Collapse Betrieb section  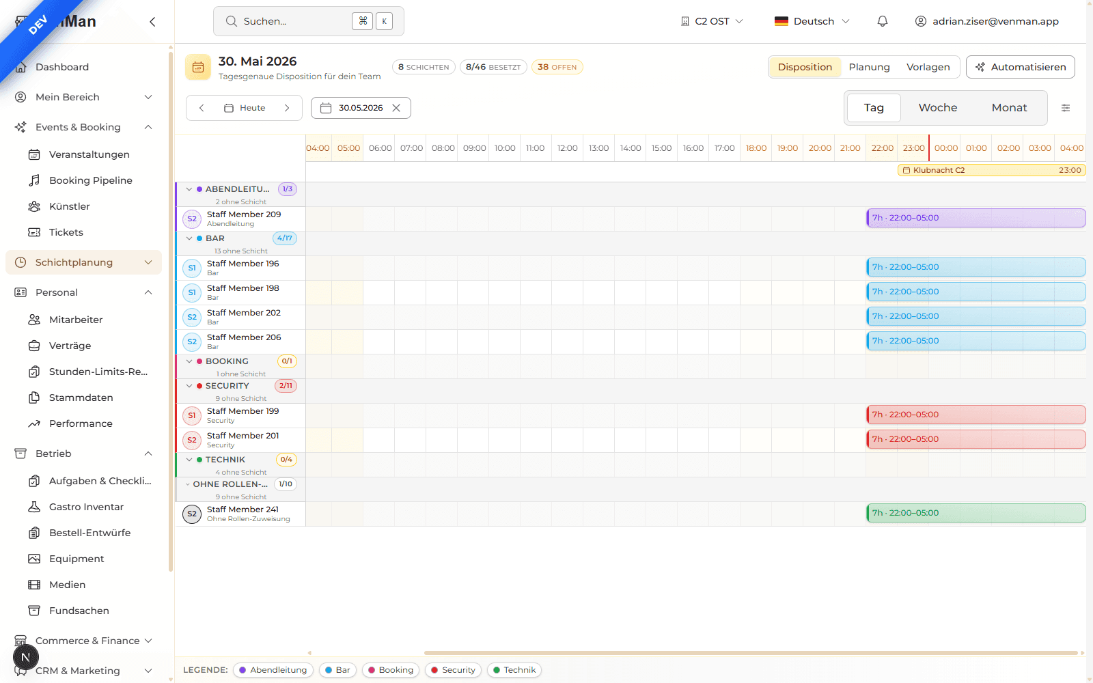click(83, 454)
